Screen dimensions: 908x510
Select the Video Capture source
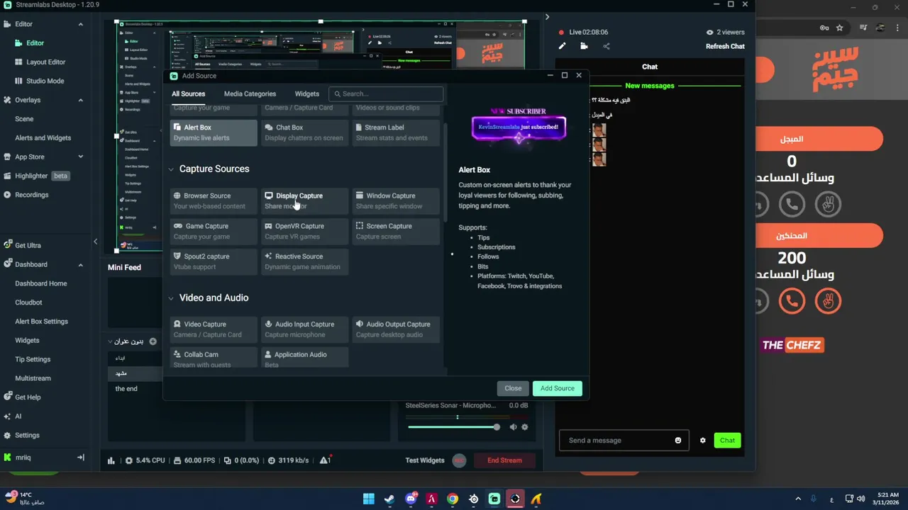214,329
